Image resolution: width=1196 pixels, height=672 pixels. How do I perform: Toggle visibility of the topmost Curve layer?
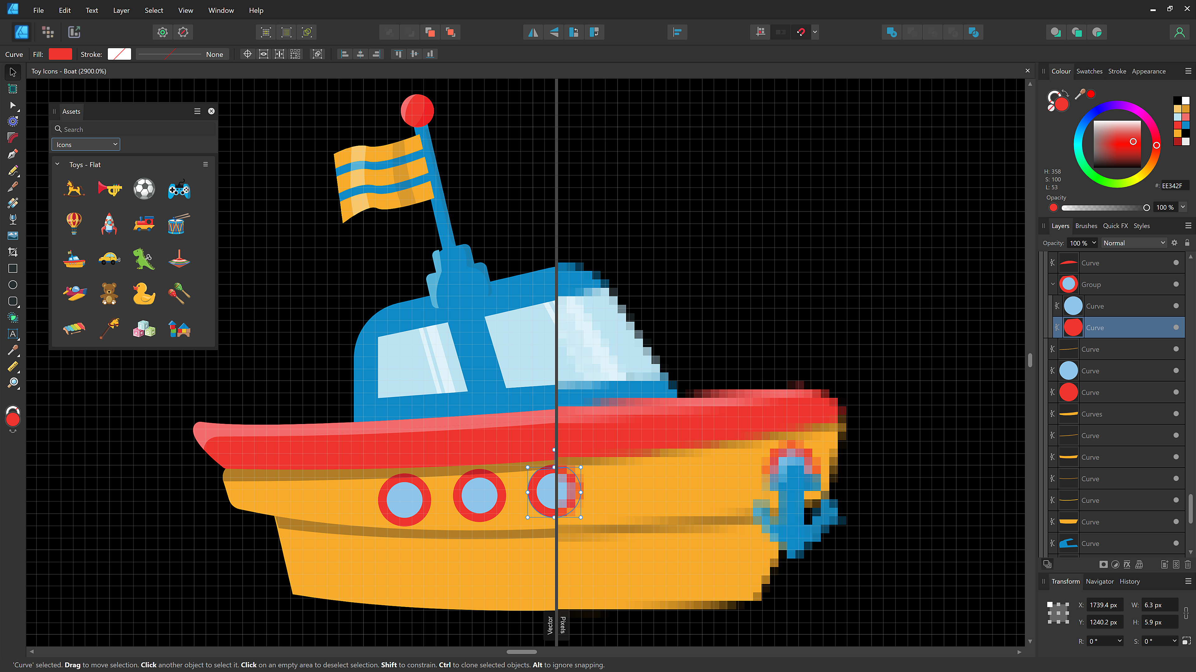1176,263
